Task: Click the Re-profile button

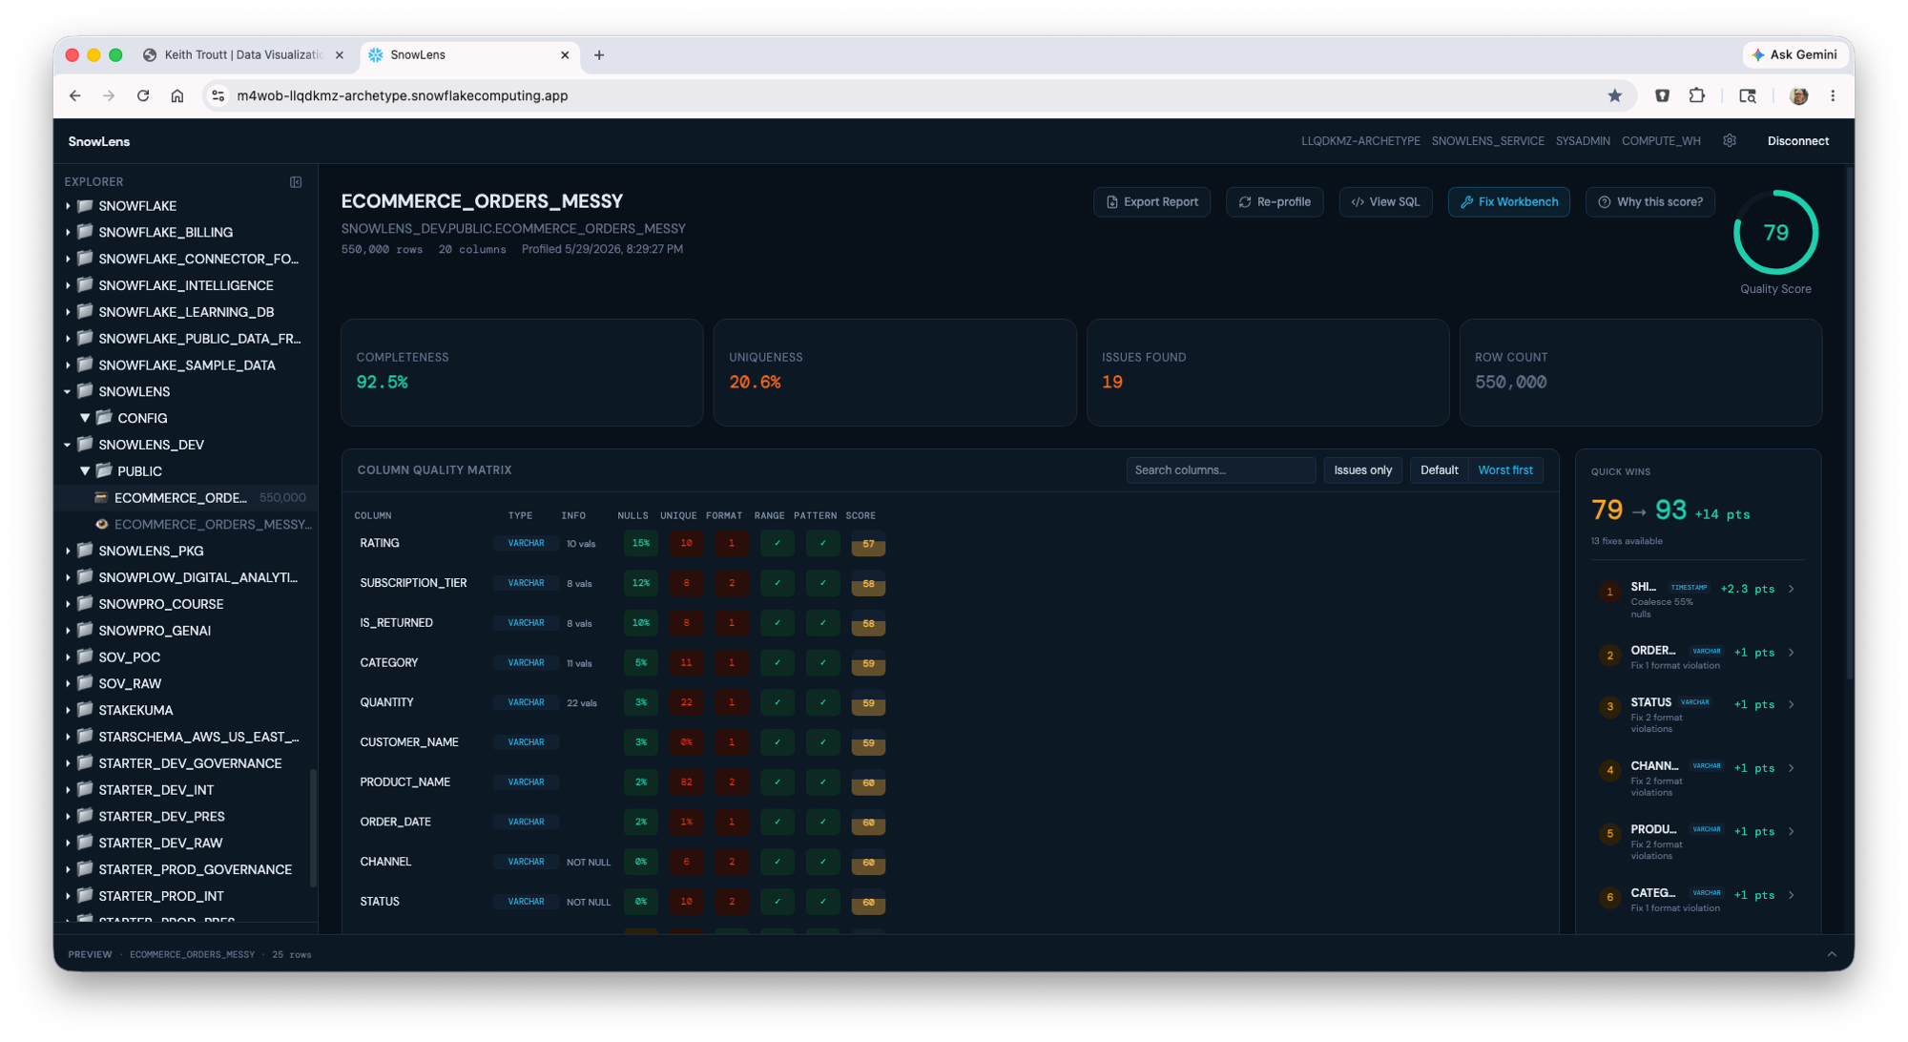Action: pos(1275,201)
